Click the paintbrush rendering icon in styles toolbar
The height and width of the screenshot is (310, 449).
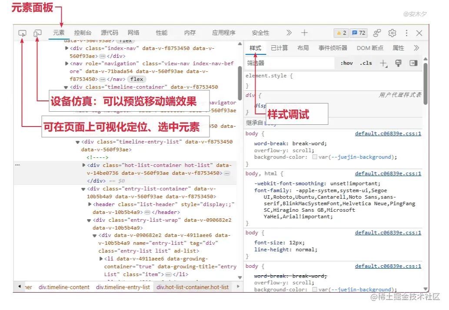tap(398, 63)
